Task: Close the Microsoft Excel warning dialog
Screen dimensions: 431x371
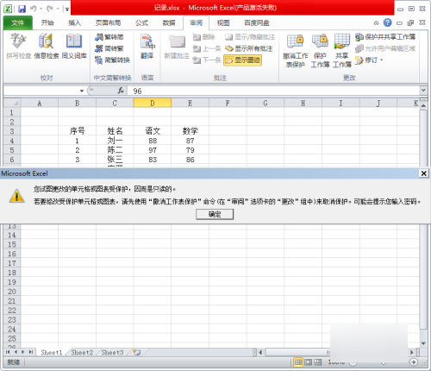Action: [424, 173]
